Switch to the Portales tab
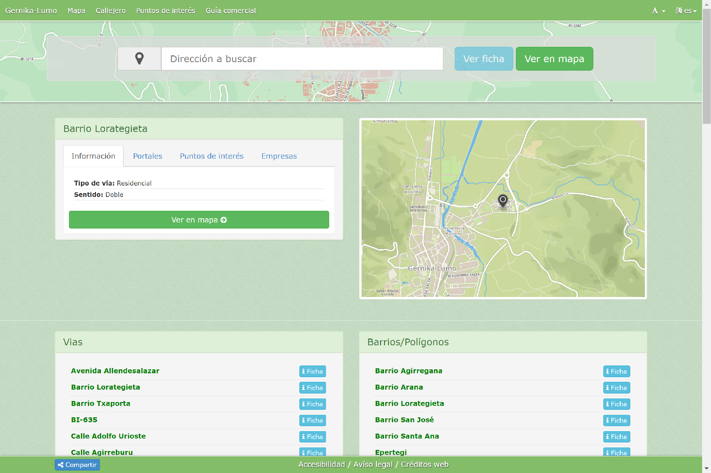The image size is (711, 473). point(148,156)
